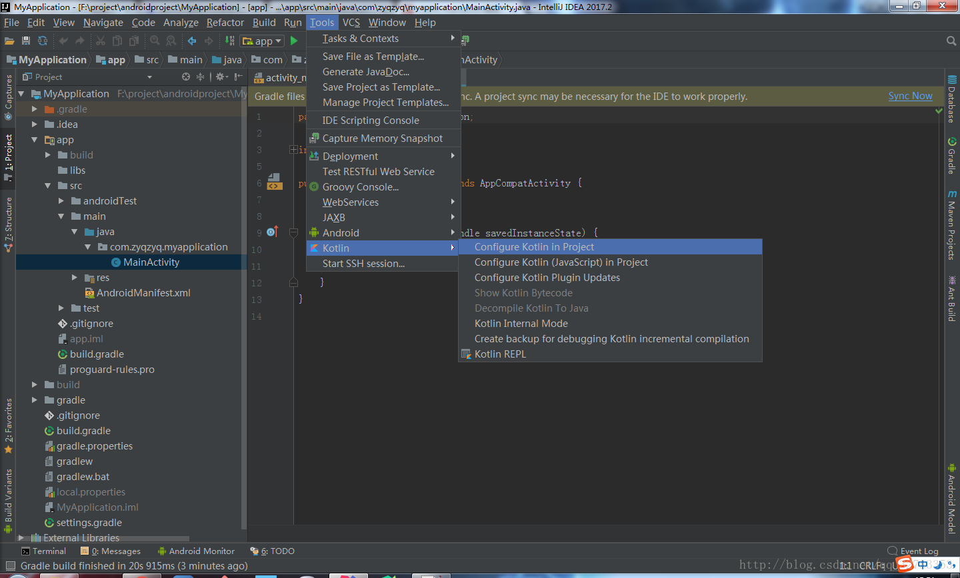Click the Find magnifier icon
The image size is (960, 578).
[x=155, y=41]
